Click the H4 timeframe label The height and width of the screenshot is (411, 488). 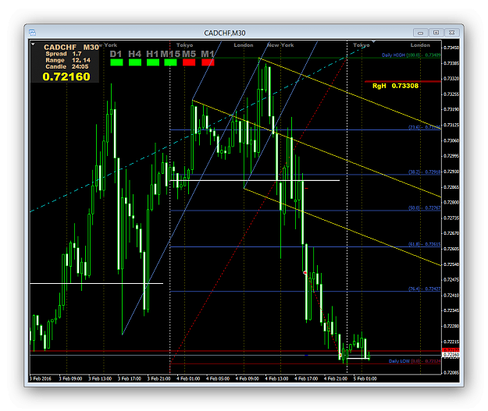[x=134, y=54]
